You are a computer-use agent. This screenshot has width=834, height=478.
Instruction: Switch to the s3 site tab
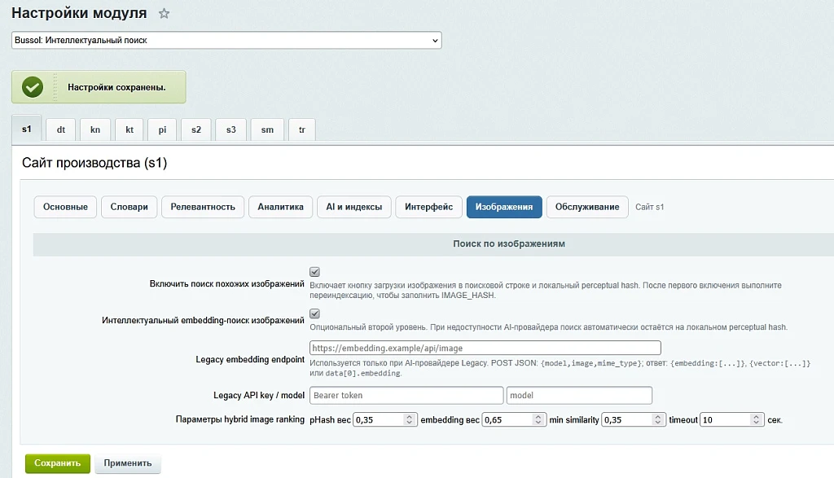point(230,129)
